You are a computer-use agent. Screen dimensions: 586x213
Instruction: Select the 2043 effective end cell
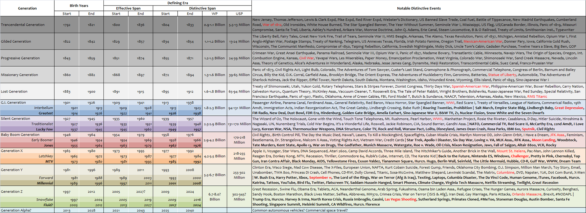141,211
